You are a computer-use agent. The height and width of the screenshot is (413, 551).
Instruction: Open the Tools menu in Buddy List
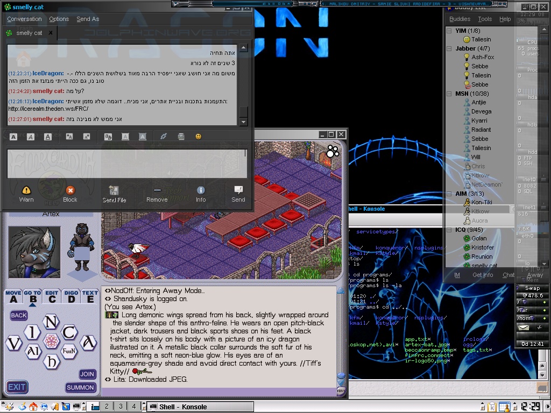point(485,19)
